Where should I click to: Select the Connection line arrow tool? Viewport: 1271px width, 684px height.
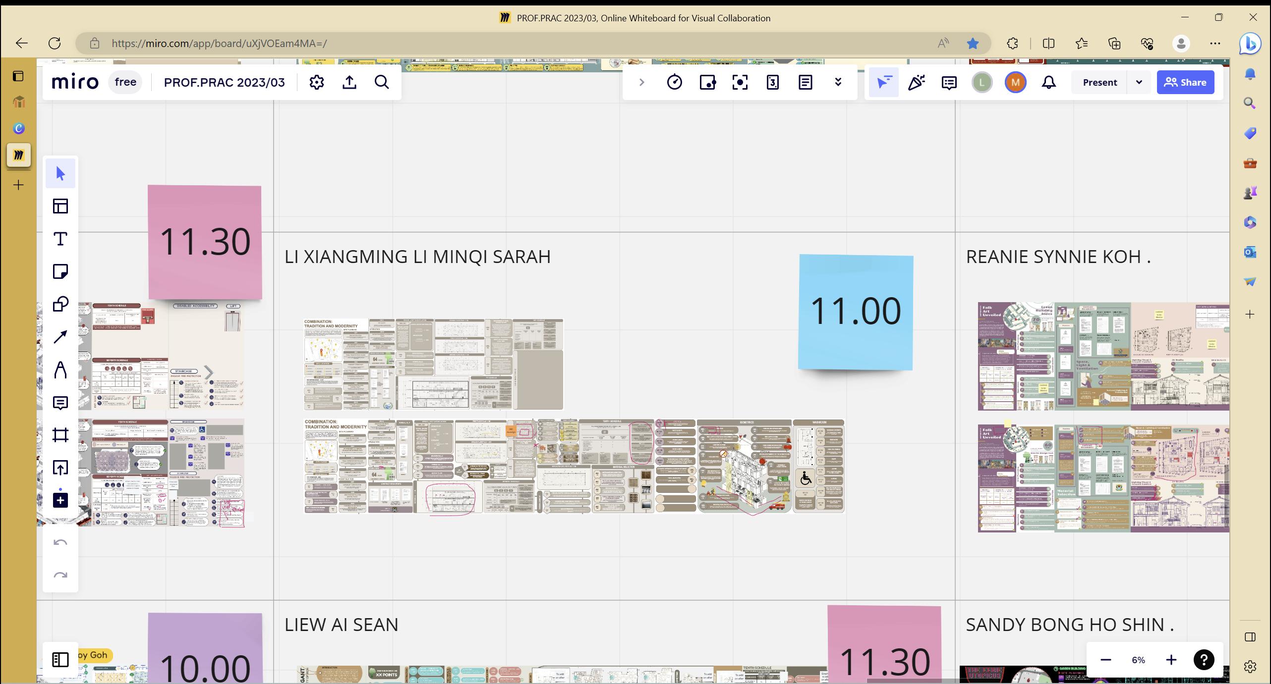click(60, 337)
